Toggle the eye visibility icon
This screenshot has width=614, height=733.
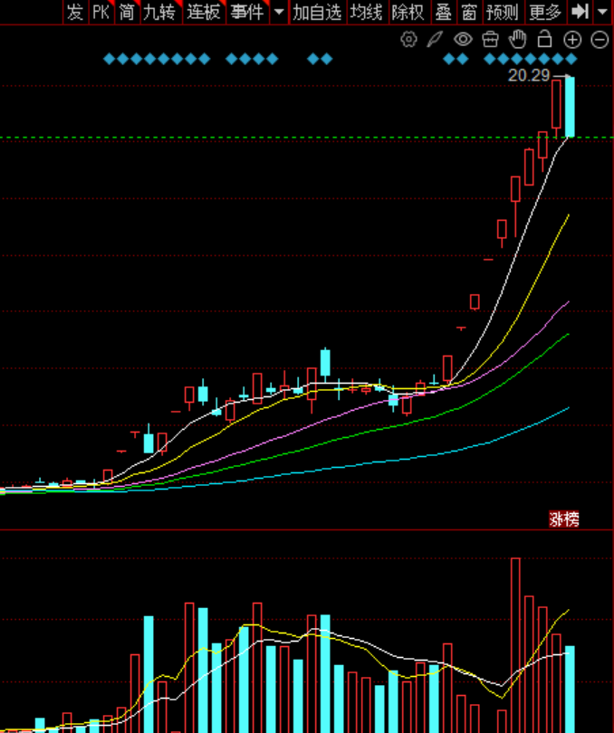click(463, 39)
